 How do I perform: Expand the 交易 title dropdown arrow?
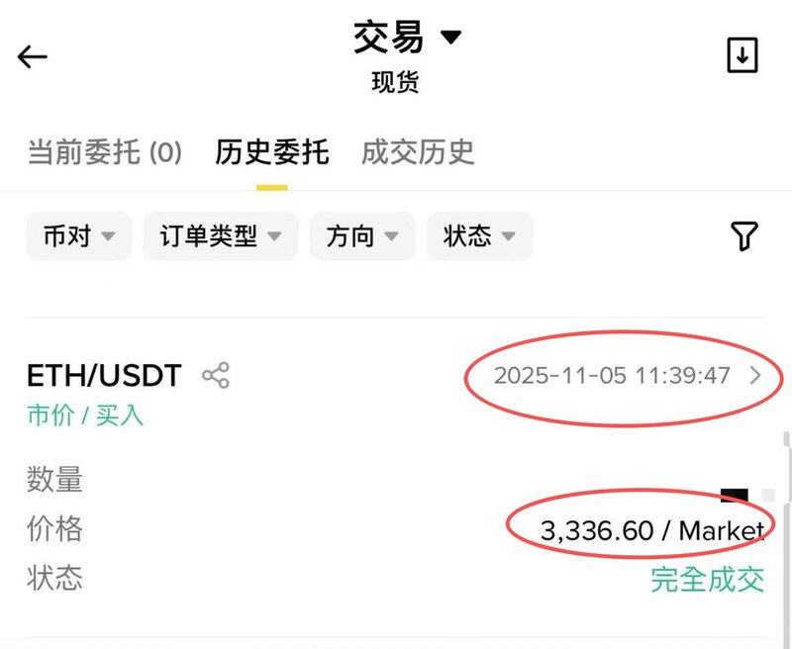click(x=451, y=37)
